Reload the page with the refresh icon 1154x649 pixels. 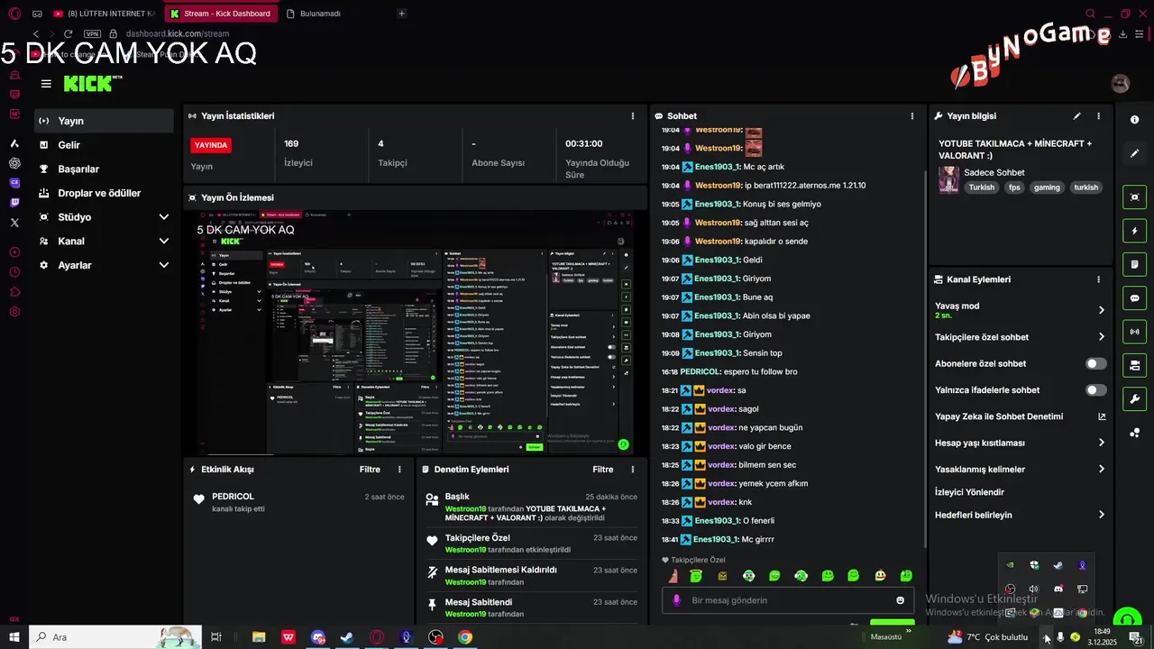coord(68,34)
